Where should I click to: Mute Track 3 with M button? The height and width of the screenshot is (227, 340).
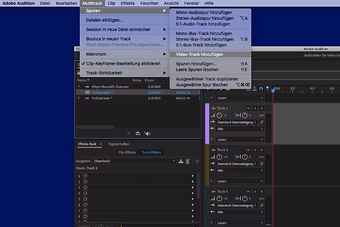(x=248, y=150)
